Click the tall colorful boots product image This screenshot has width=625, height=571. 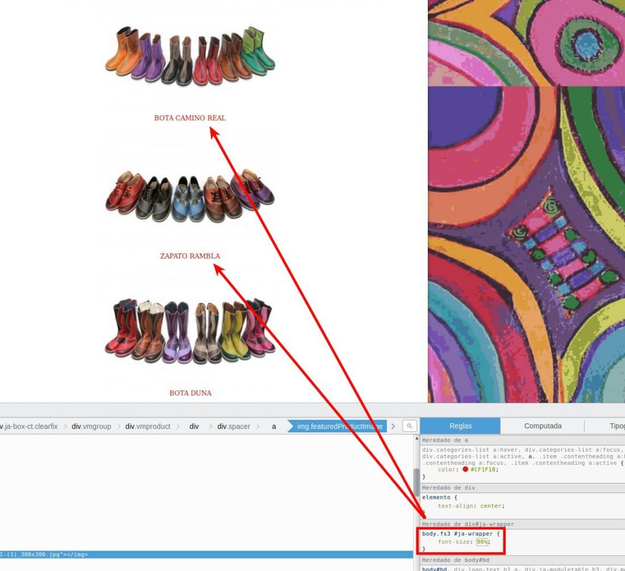(x=190, y=331)
